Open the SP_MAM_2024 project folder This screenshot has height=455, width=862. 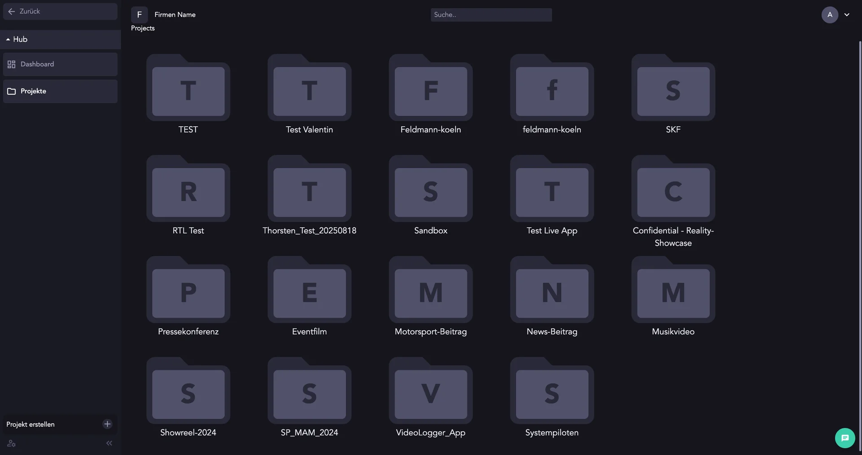pos(309,391)
